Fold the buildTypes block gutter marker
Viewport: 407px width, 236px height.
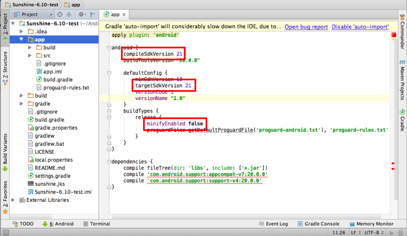click(x=109, y=111)
